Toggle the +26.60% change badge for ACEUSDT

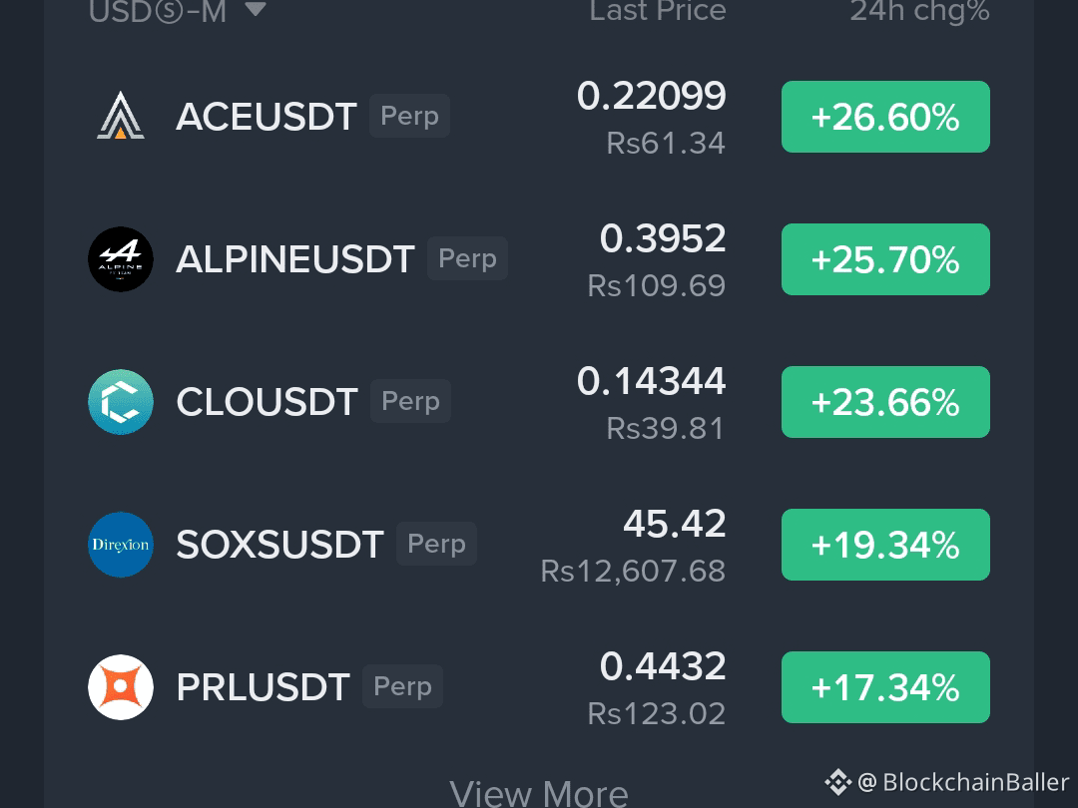click(885, 117)
